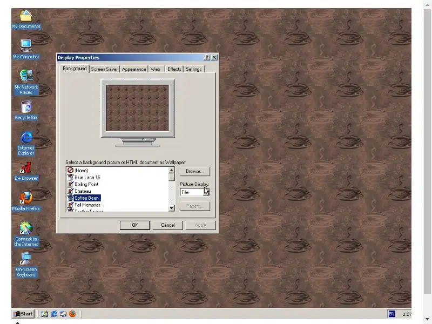Click the question mark help button in title bar

pyautogui.click(x=207, y=57)
